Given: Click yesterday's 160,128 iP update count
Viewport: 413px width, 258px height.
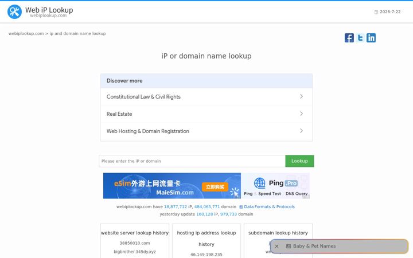Looking at the screenshot, I should coord(204,214).
